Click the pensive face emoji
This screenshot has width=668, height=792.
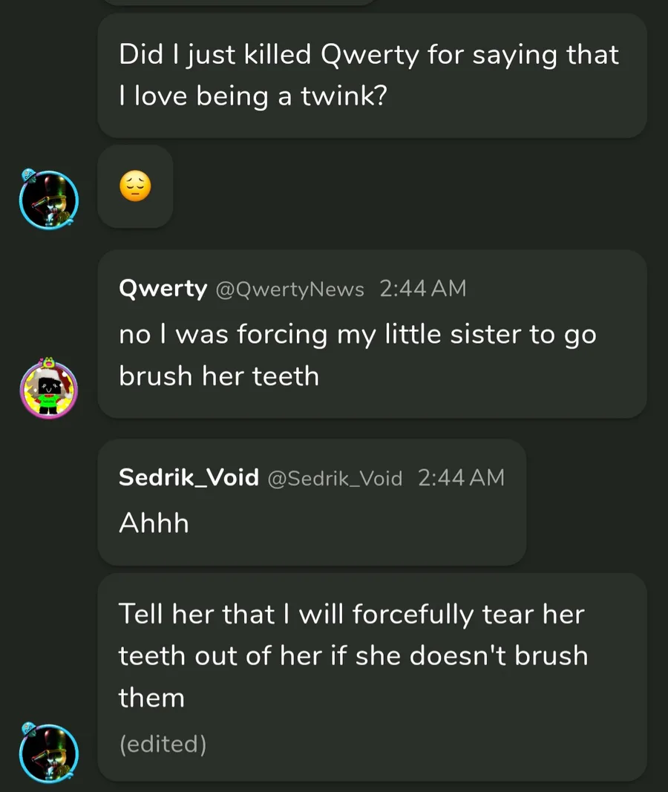click(135, 186)
